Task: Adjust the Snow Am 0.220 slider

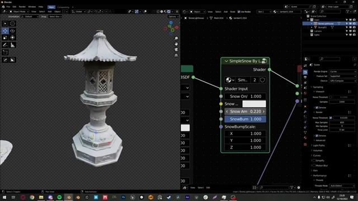Action: (x=245, y=112)
